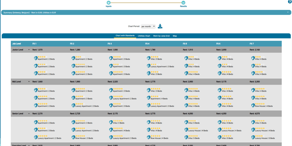292x146 pixels.
Task: Click the Summary Antwerp Belgium header bar
Action: pos(146,12)
